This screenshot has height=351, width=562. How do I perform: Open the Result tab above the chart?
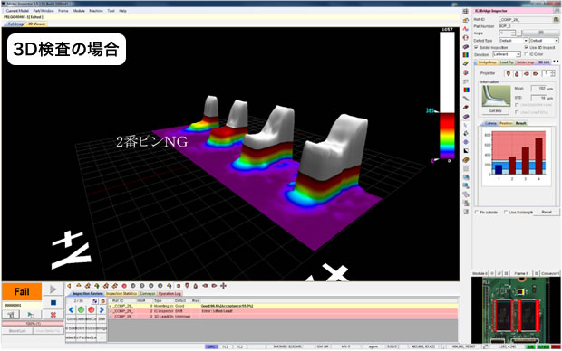point(521,123)
